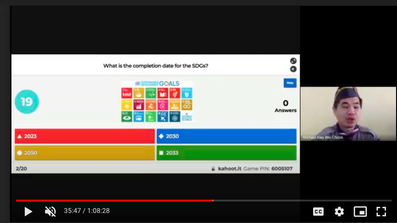This screenshot has width=397, height=223.
Task: Select the blue 2030 answer
Action: coord(226,136)
